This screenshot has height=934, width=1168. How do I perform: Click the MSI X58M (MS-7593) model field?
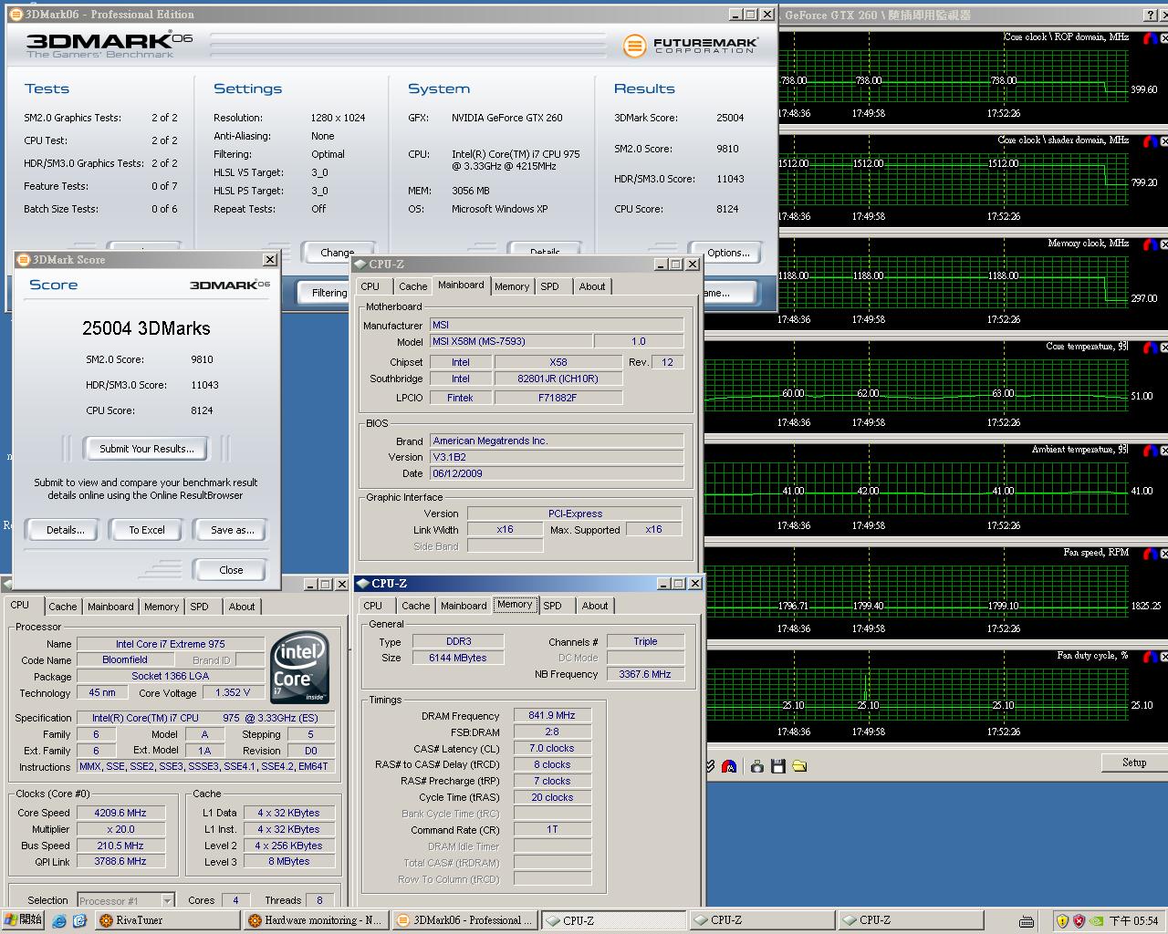pyautogui.click(x=511, y=341)
